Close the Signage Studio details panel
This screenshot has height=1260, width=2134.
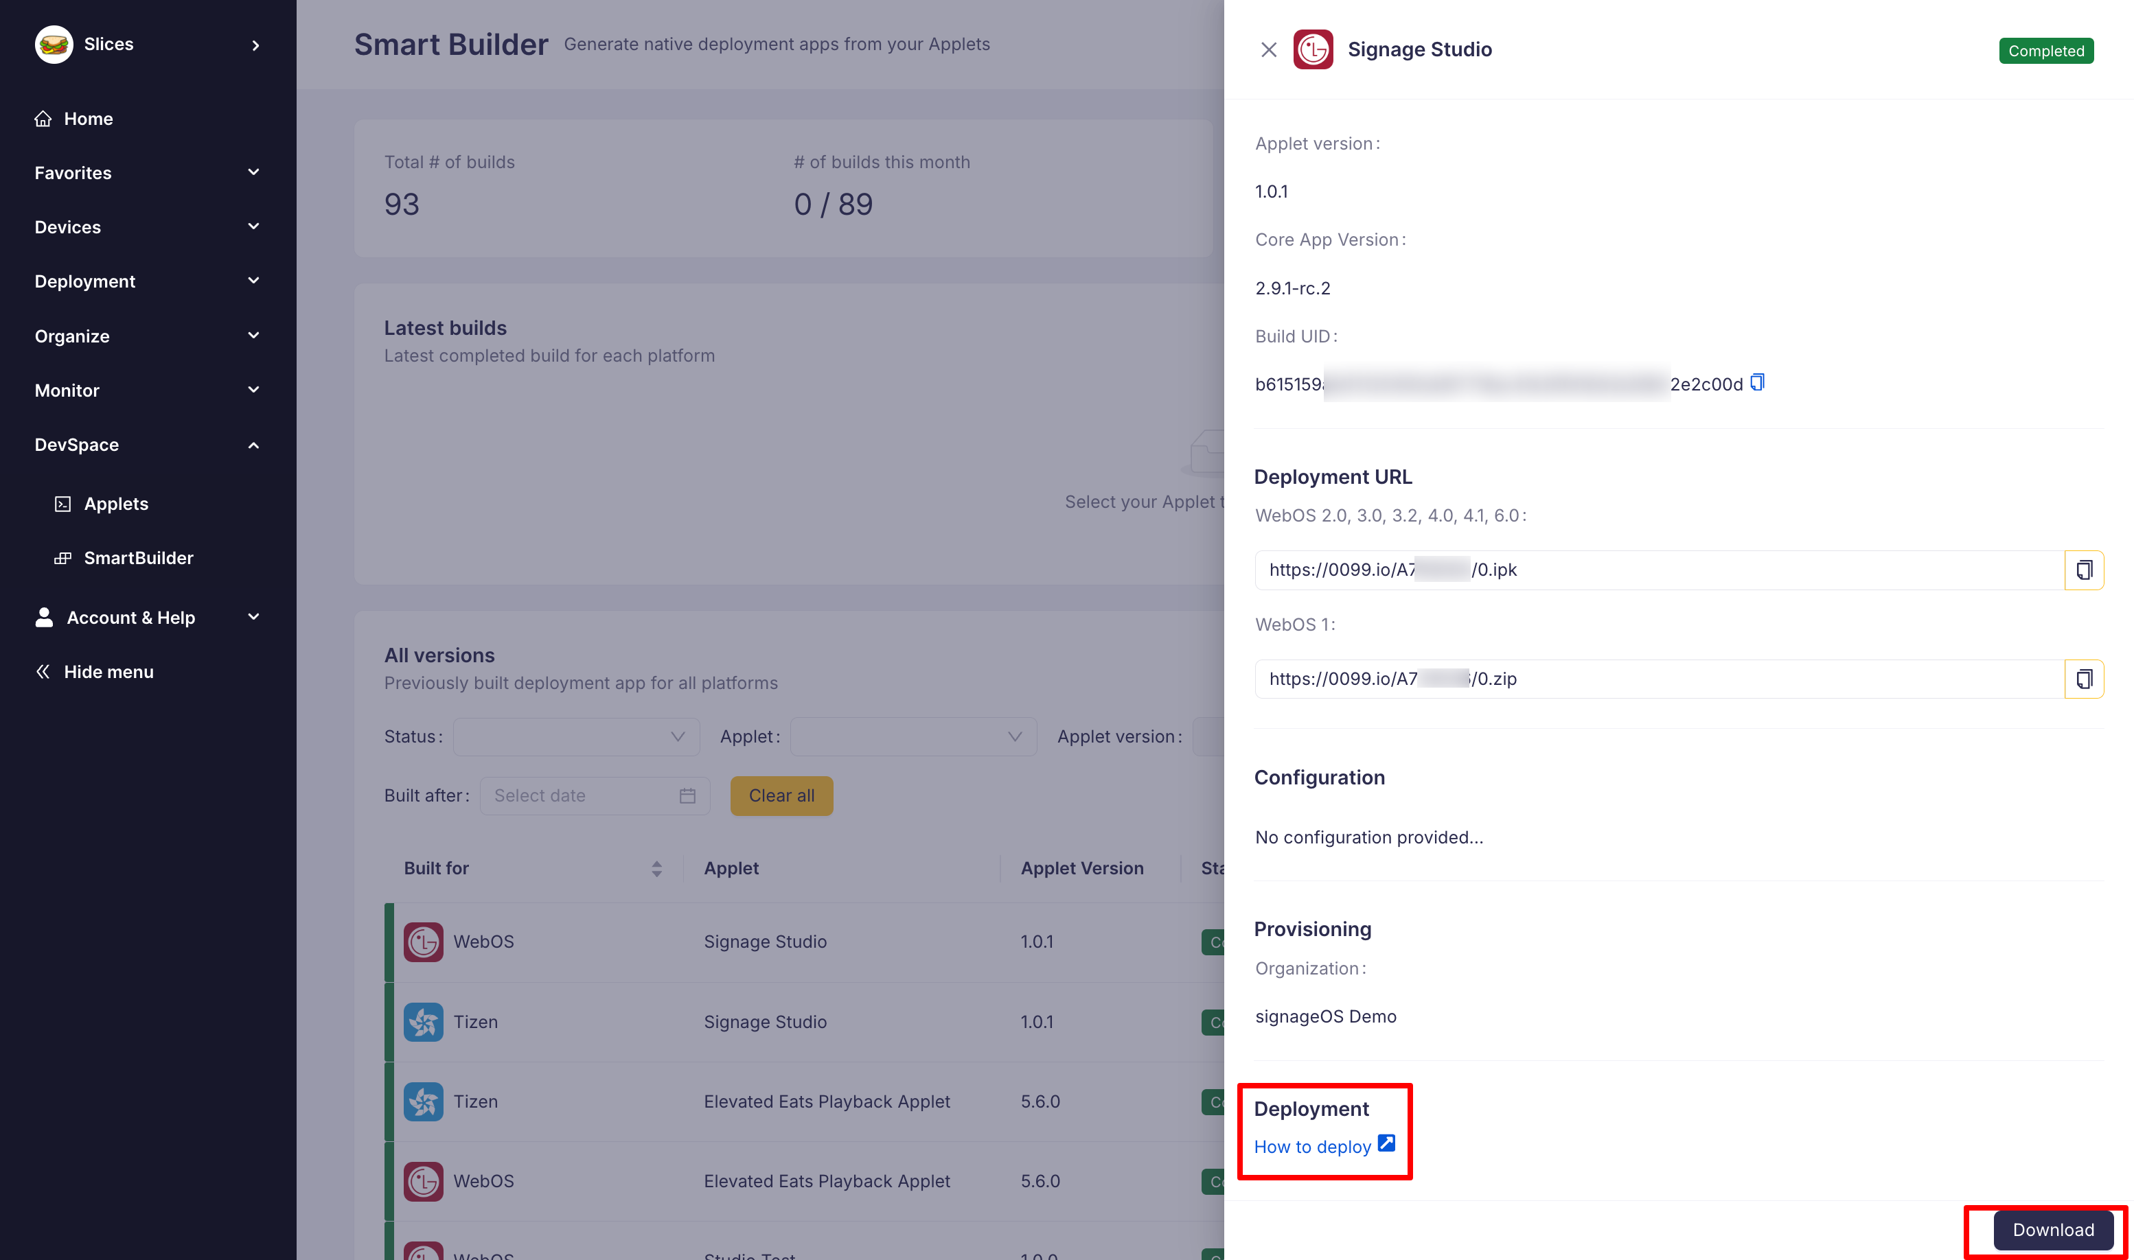[x=1268, y=50]
